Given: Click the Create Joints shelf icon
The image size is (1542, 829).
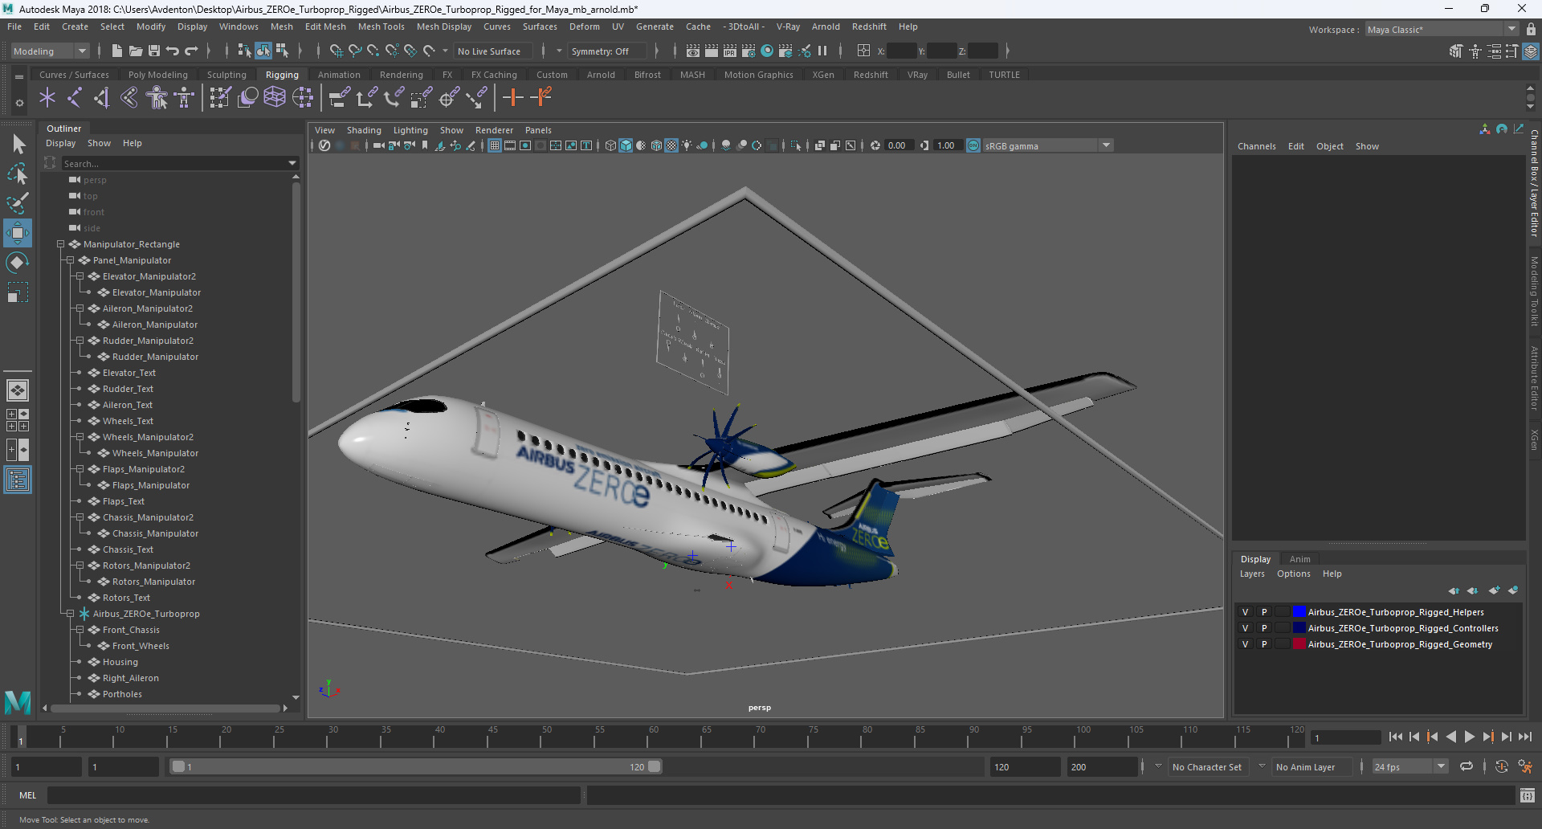Looking at the screenshot, I should click(75, 98).
